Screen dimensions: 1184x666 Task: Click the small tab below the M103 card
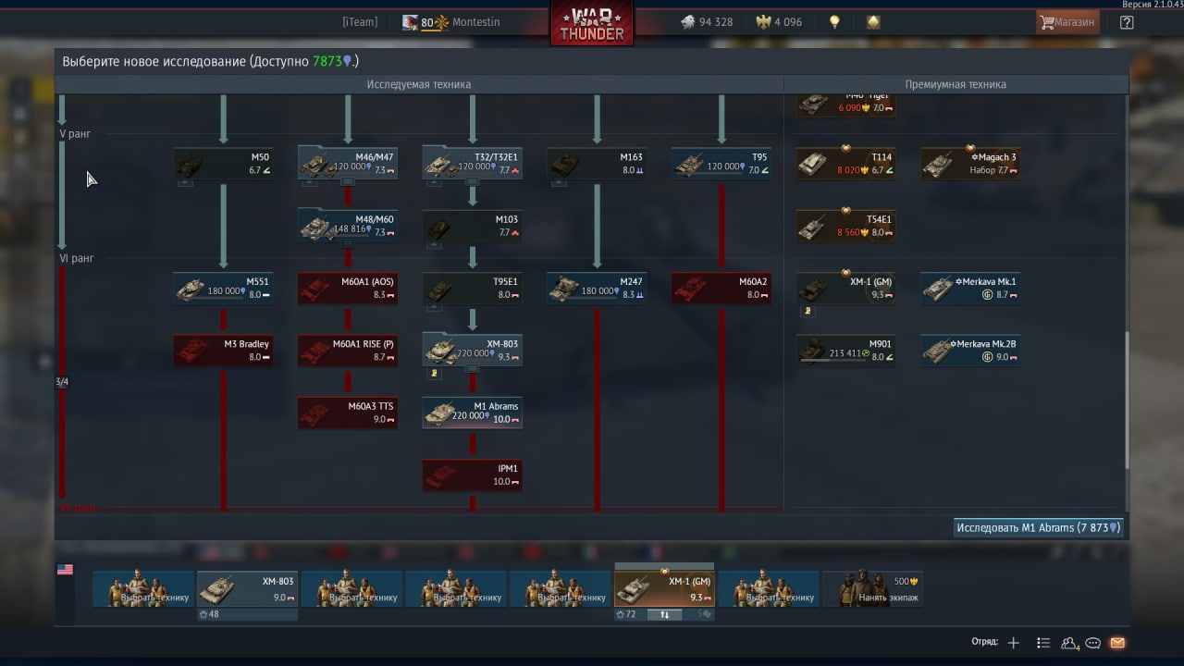434,245
